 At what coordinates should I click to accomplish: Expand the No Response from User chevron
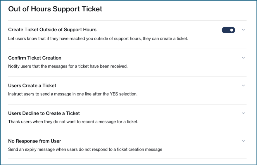click(x=243, y=141)
